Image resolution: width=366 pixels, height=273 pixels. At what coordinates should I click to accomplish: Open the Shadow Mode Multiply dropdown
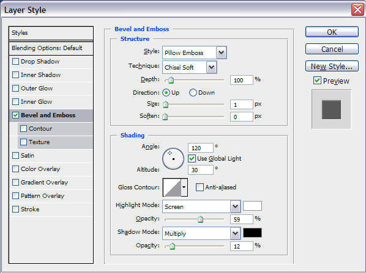click(x=201, y=233)
